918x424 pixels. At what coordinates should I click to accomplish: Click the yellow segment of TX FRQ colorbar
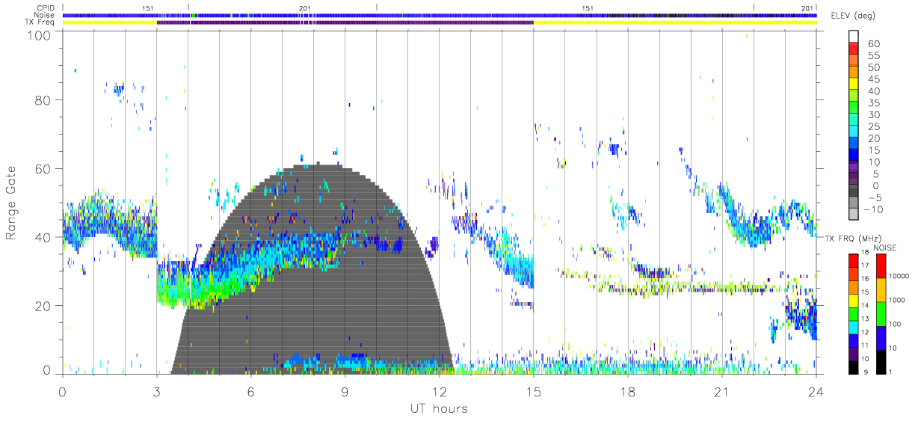tap(854, 300)
